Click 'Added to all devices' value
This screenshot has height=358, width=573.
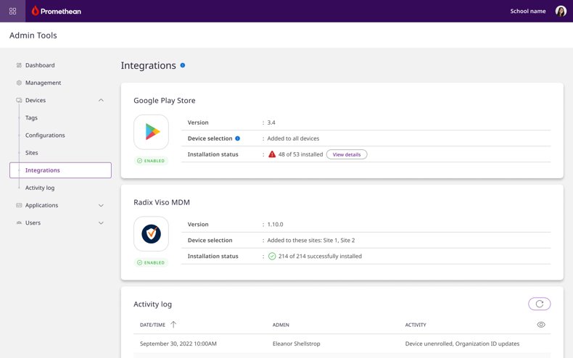click(293, 138)
